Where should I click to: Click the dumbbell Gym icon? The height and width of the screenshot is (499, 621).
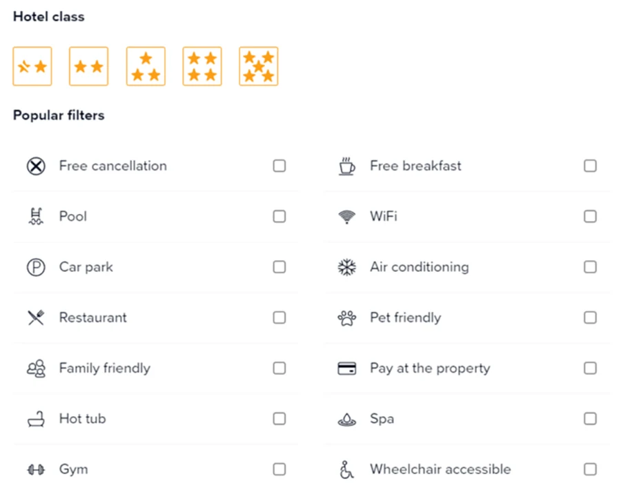(x=36, y=470)
